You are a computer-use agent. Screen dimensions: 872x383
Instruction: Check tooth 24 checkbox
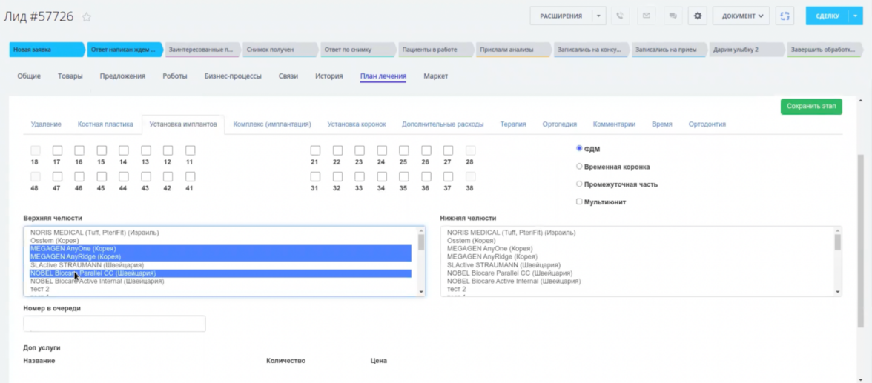[381, 150]
